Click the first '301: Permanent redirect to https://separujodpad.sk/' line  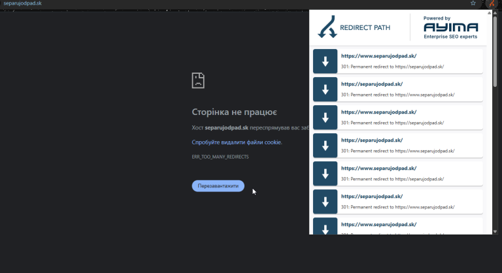pos(392,67)
